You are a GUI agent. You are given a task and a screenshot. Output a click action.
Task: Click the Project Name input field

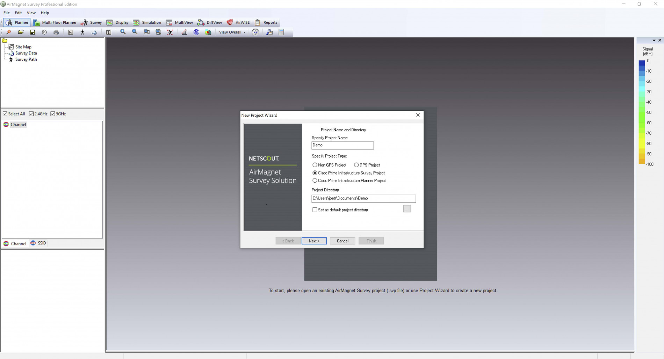pyautogui.click(x=342, y=145)
